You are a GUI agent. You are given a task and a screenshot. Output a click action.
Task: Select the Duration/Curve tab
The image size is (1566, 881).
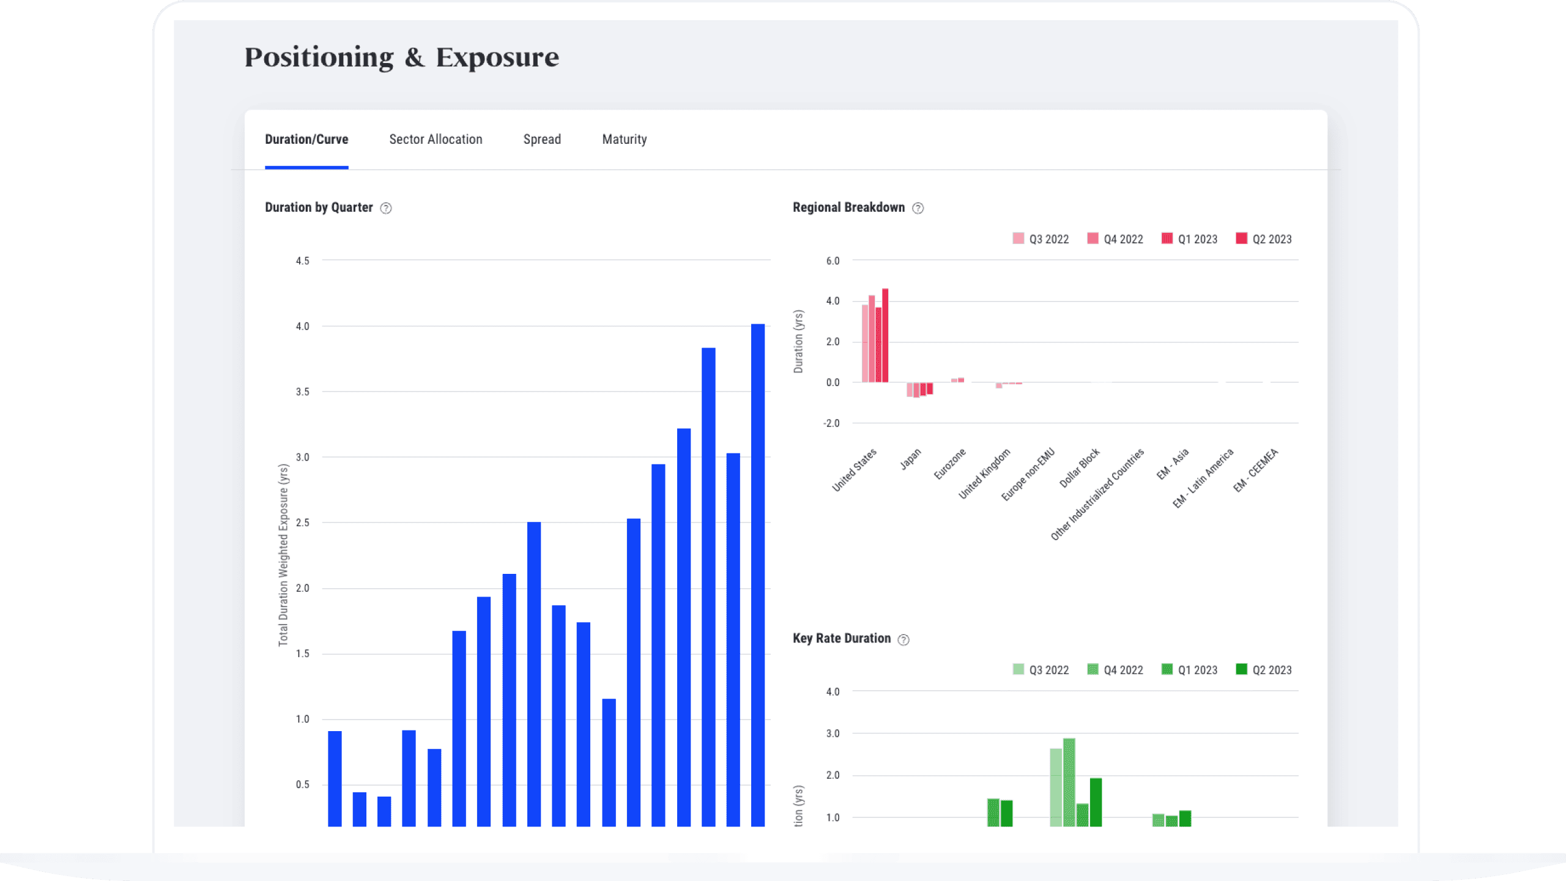click(306, 139)
